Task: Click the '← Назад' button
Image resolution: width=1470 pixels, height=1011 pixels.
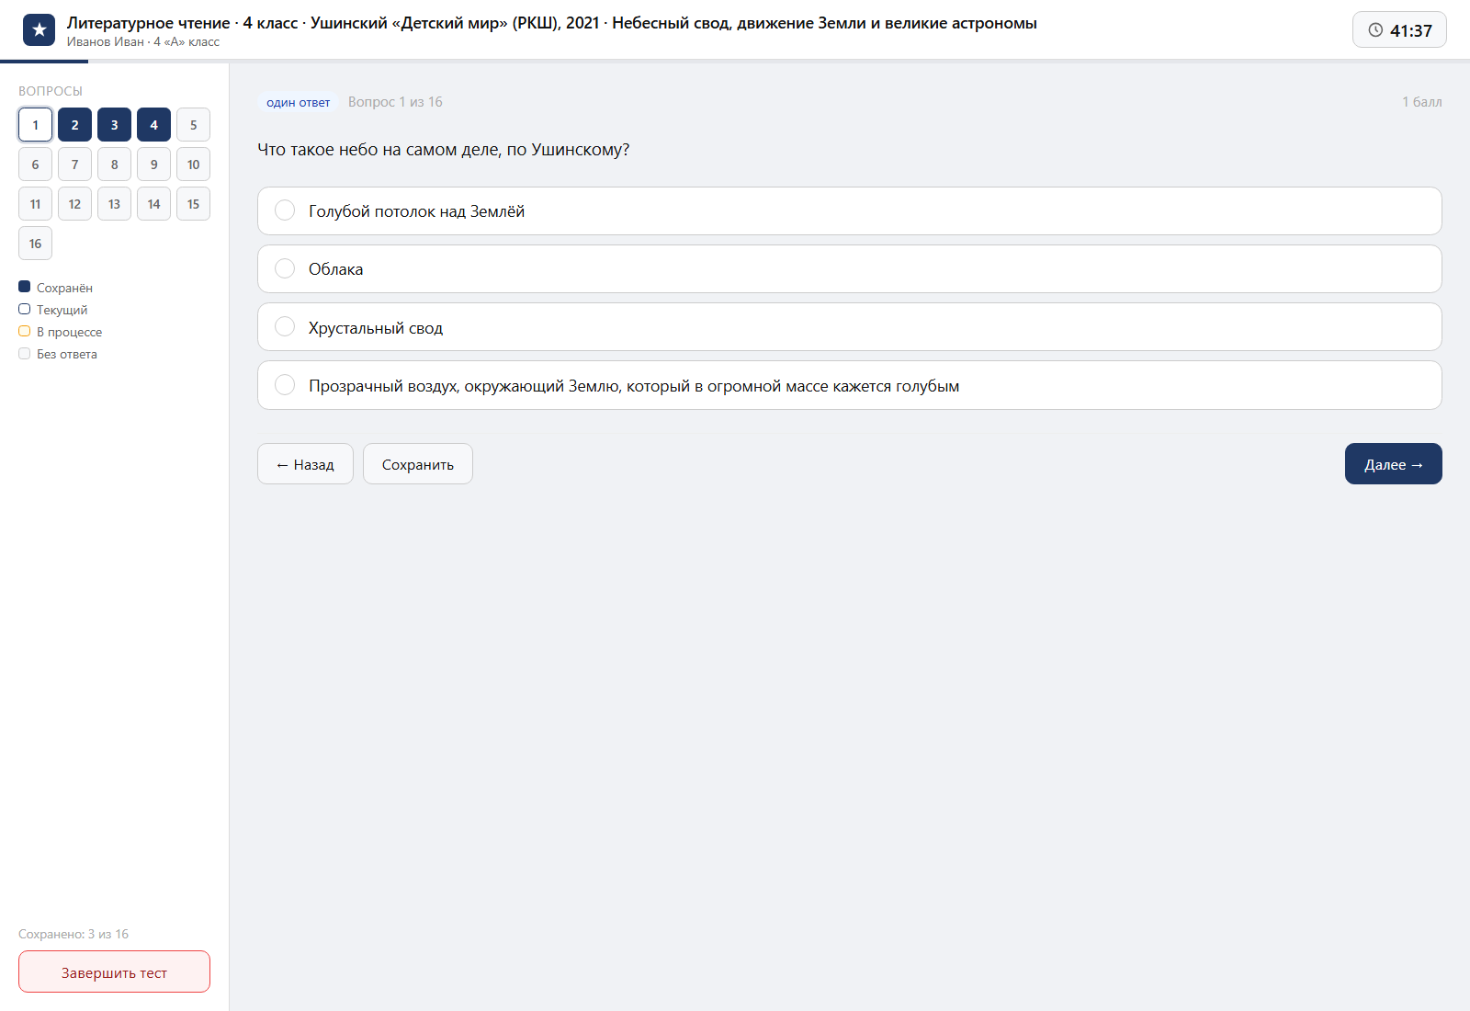Action: point(305,464)
